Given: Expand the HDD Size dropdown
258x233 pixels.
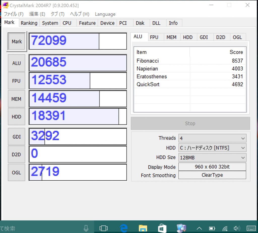Looking at the screenshot, I should pos(212,158).
